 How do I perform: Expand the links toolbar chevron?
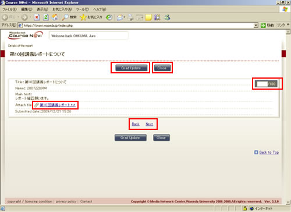(288, 25)
